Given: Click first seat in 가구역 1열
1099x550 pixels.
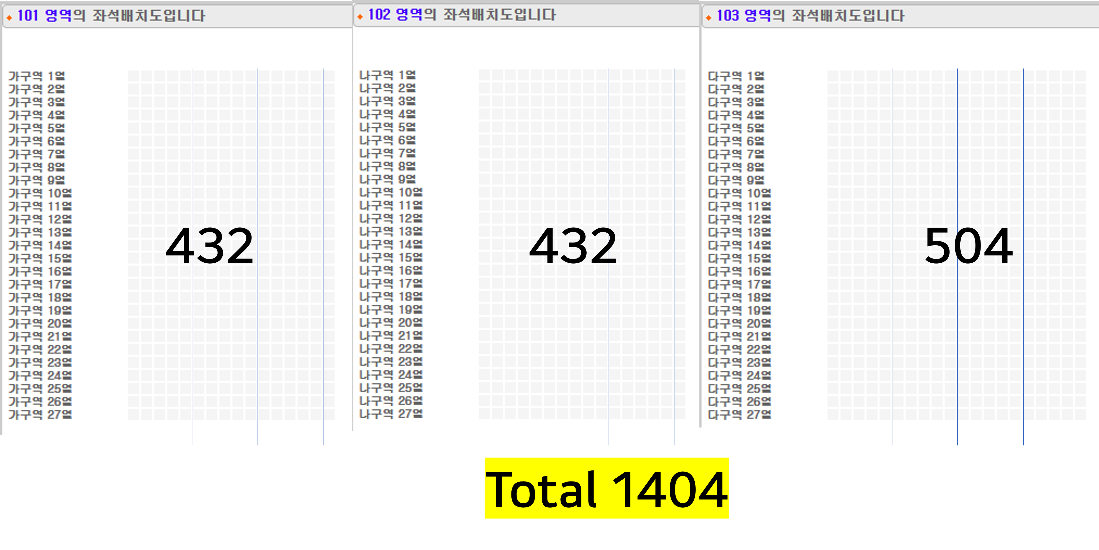Looking at the screenshot, I should coord(134,76).
